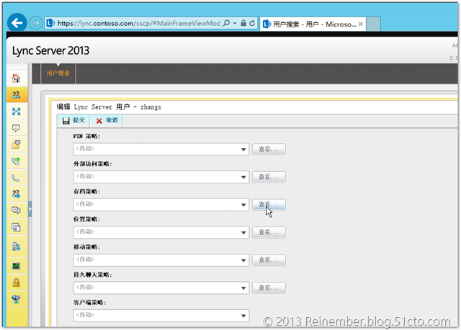Open the Voice Routing phone-arrow icon
Viewport: 461px width, 330px height.
(x=16, y=161)
